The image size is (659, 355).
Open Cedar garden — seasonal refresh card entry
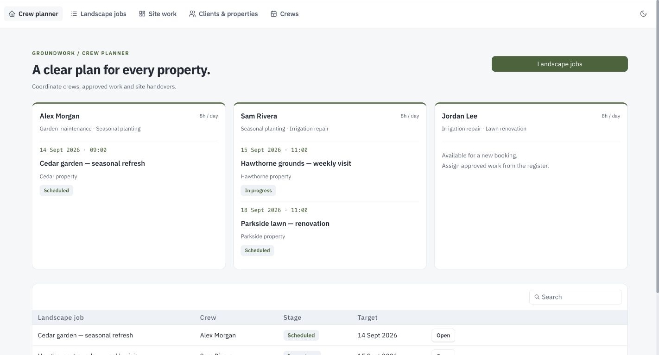pyautogui.click(x=92, y=163)
